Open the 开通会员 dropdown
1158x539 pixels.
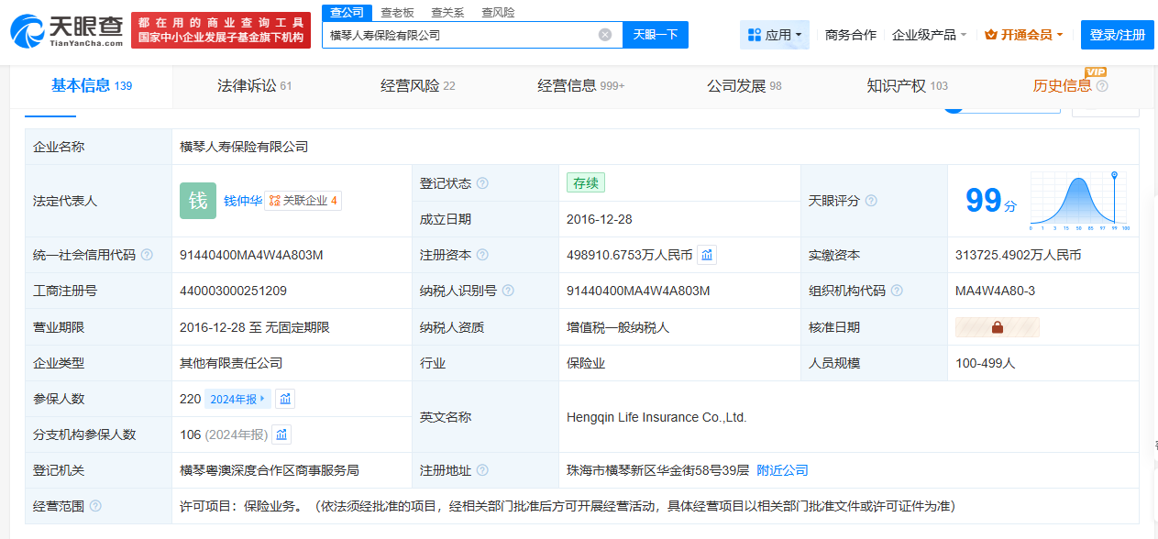click(1020, 33)
